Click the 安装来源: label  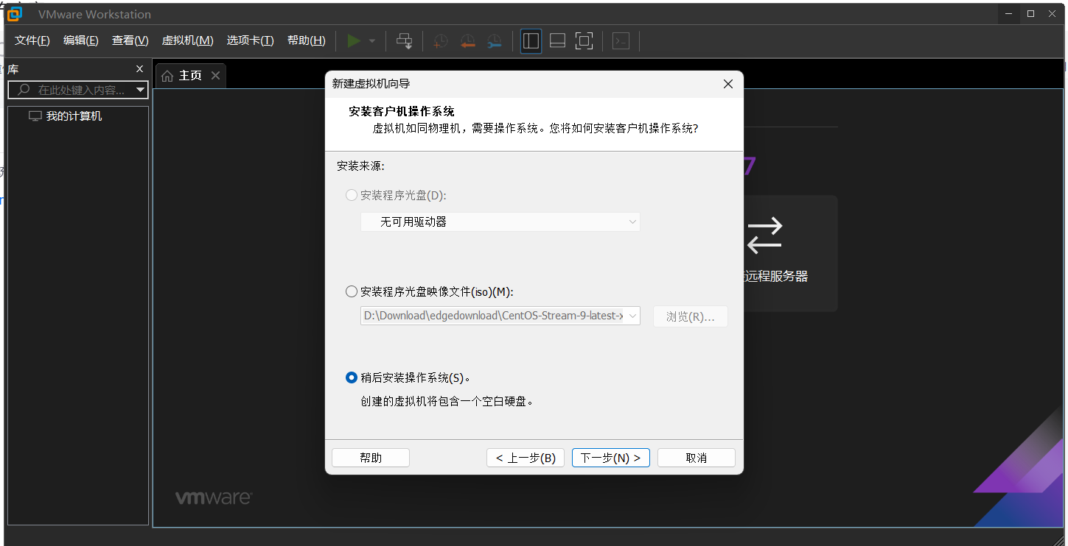click(x=361, y=166)
